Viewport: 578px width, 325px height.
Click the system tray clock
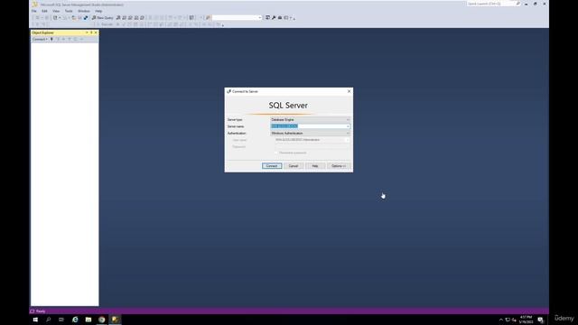point(526,320)
